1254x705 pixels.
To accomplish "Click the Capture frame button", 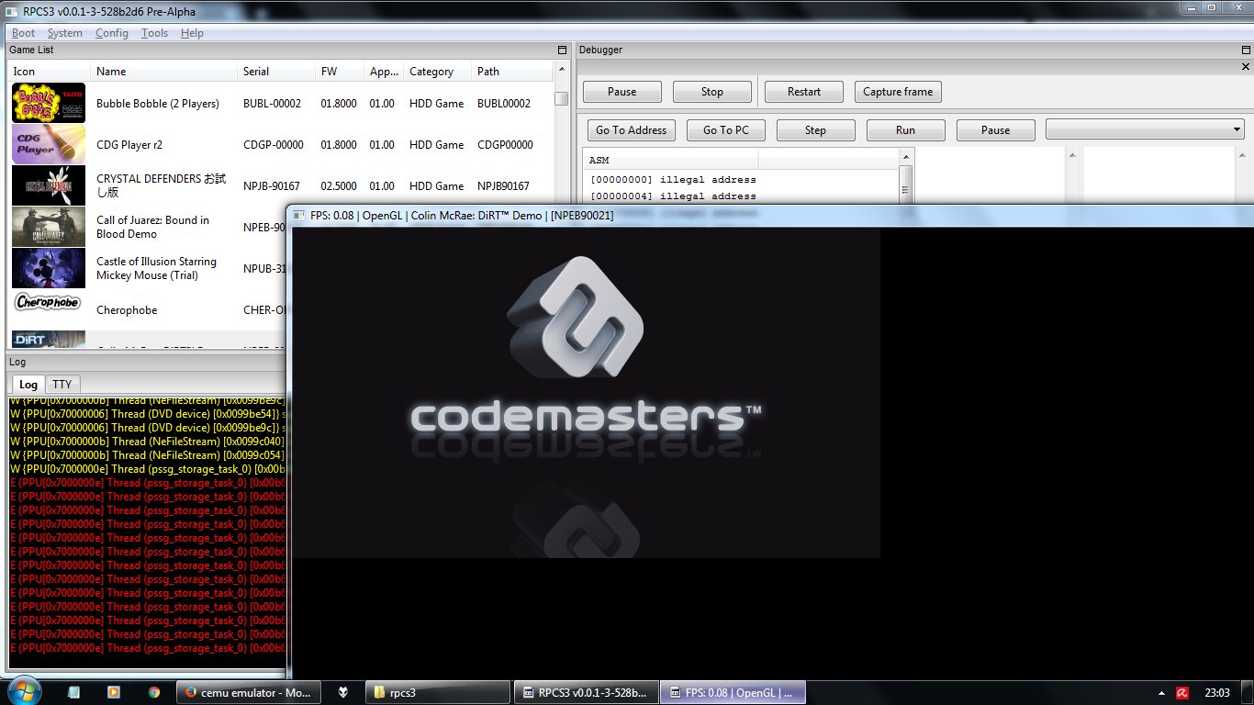I will [898, 92].
